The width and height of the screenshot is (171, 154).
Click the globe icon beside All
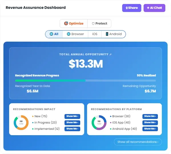tap(51, 34)
